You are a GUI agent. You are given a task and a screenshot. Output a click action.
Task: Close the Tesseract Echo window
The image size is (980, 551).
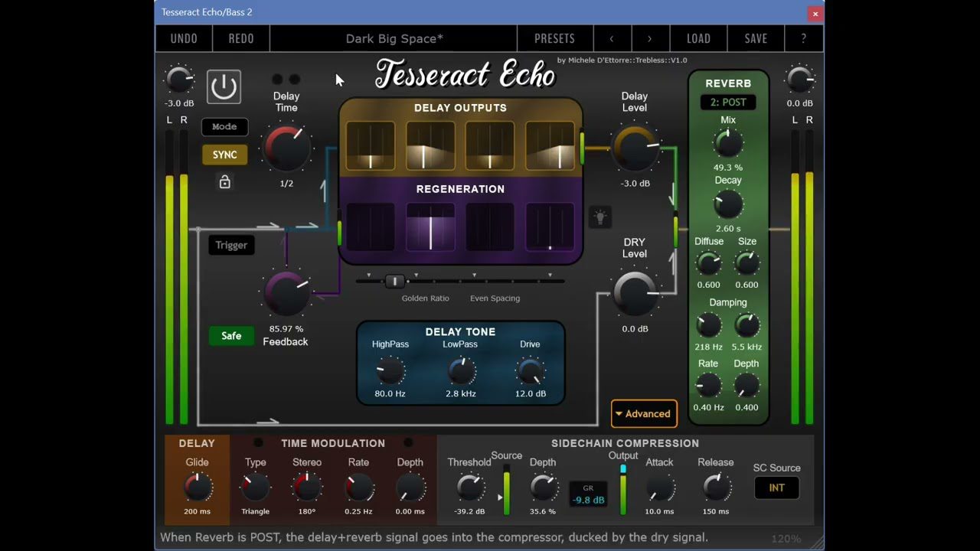tap(815, 13)
